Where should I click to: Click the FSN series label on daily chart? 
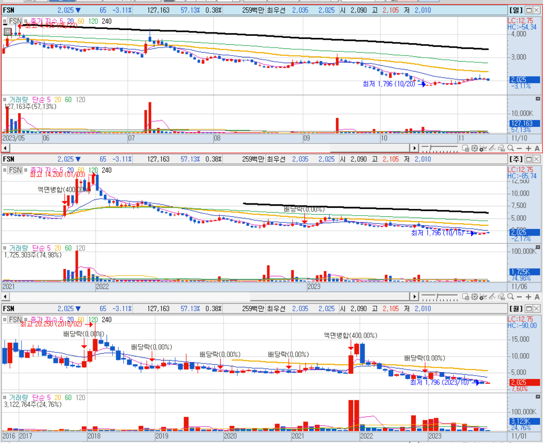15,21
